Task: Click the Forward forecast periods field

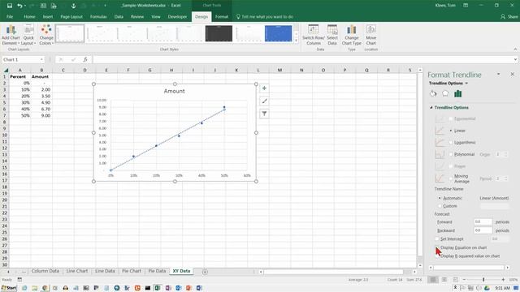Action: click(x=483, y=221)
